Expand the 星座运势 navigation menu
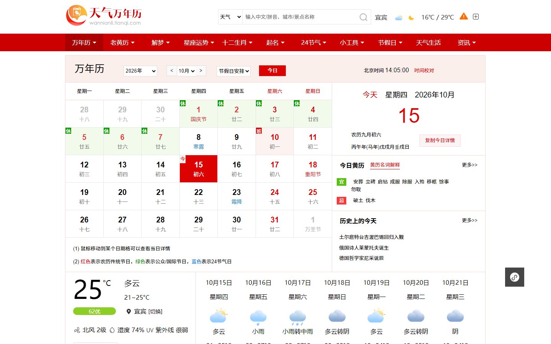 199,42
